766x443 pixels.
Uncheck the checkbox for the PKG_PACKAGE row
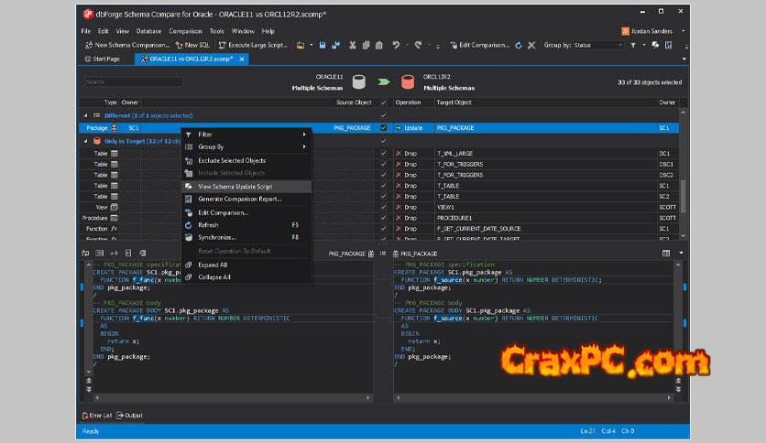tap(383, 128)
